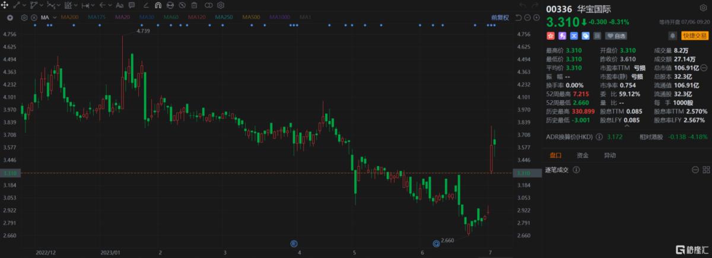Open price alert bell icon
Viewport: 712px width, 258px height.
[672, 36]
